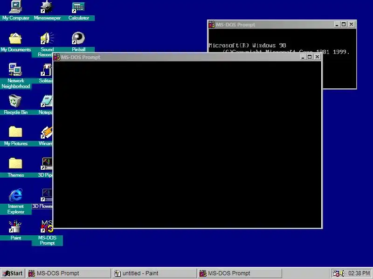
Task: Open the background MS-DOS Prompt window's system menu icon
Action: [x=212, y=25]
